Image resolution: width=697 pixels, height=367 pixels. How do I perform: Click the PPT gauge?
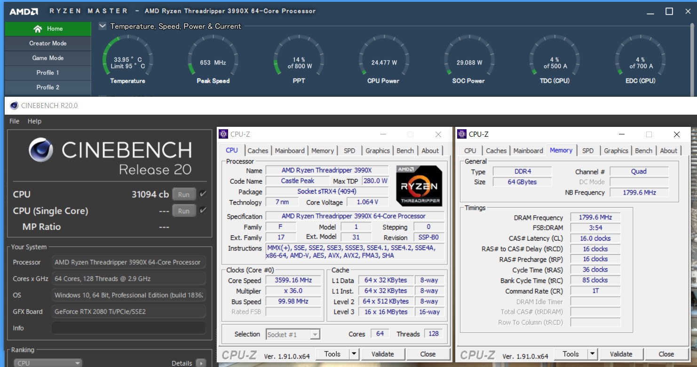click(299, 61)
